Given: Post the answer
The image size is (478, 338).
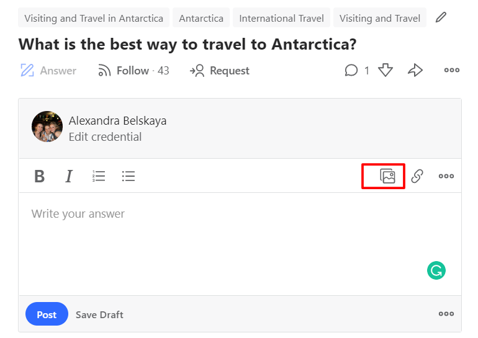Looking at the screenshot, I should (x=47, y=314).
